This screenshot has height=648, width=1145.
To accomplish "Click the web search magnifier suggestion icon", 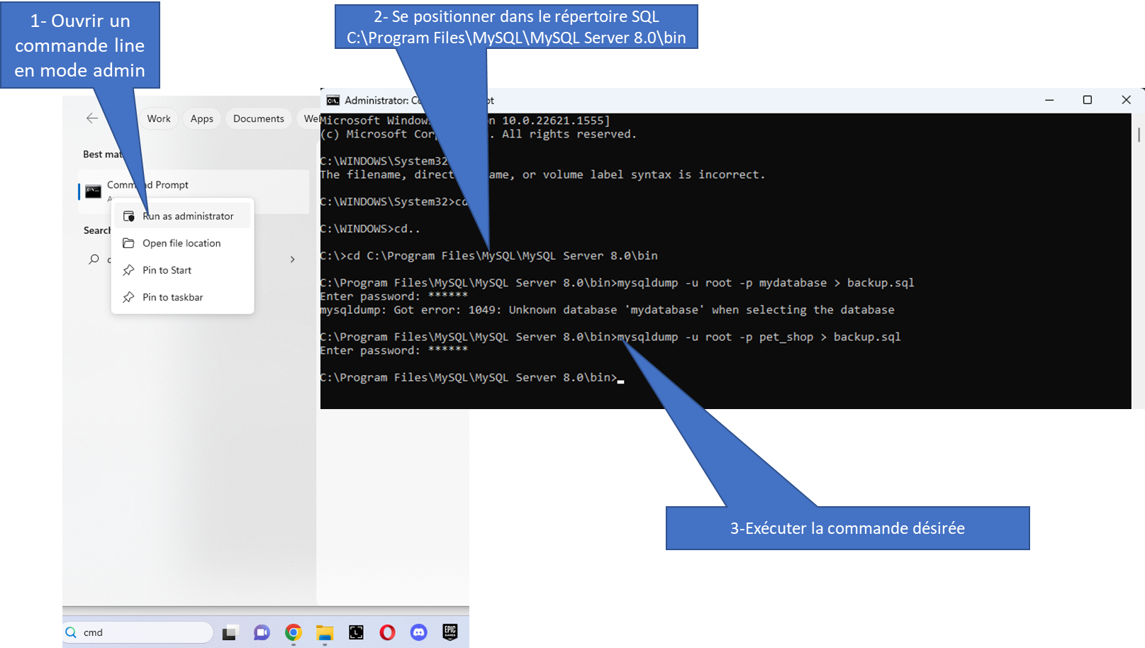I will pyautogui.click(x=94, y=259).
